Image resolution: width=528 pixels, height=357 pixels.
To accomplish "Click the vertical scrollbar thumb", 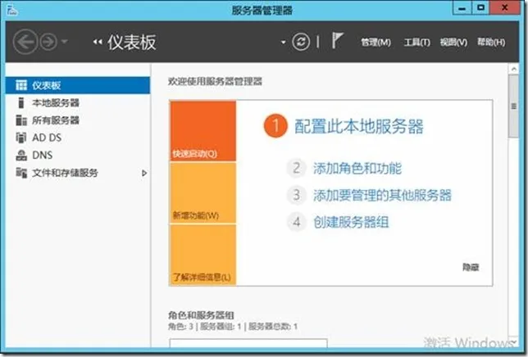I will point(514,106).
